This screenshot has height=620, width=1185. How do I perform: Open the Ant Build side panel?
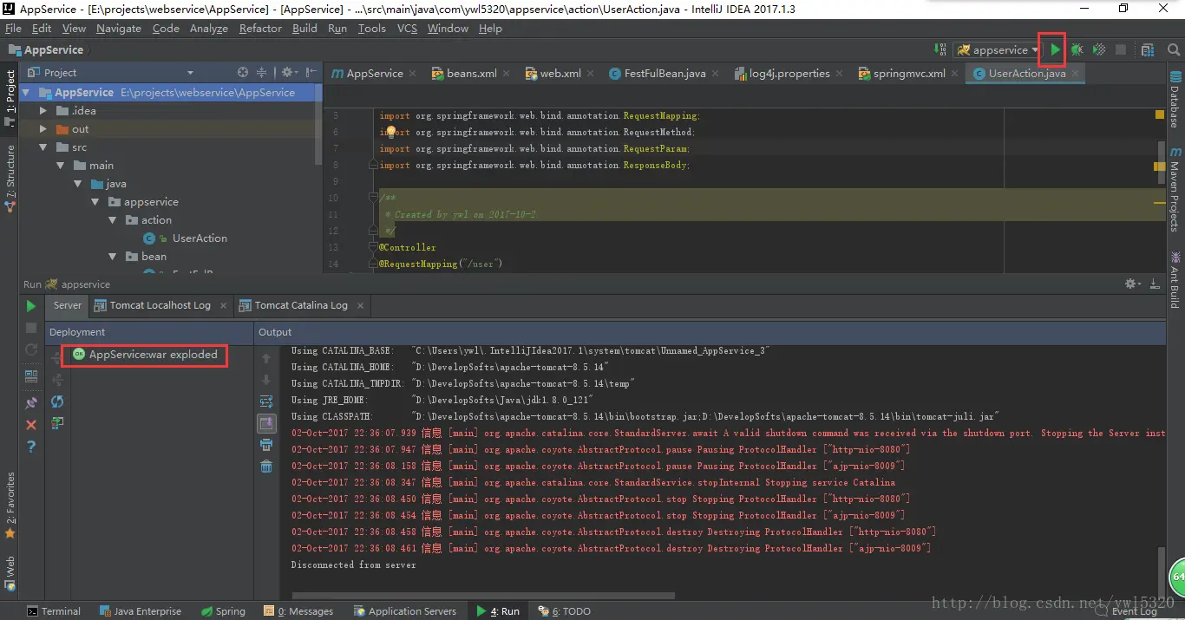[1175, 279]
